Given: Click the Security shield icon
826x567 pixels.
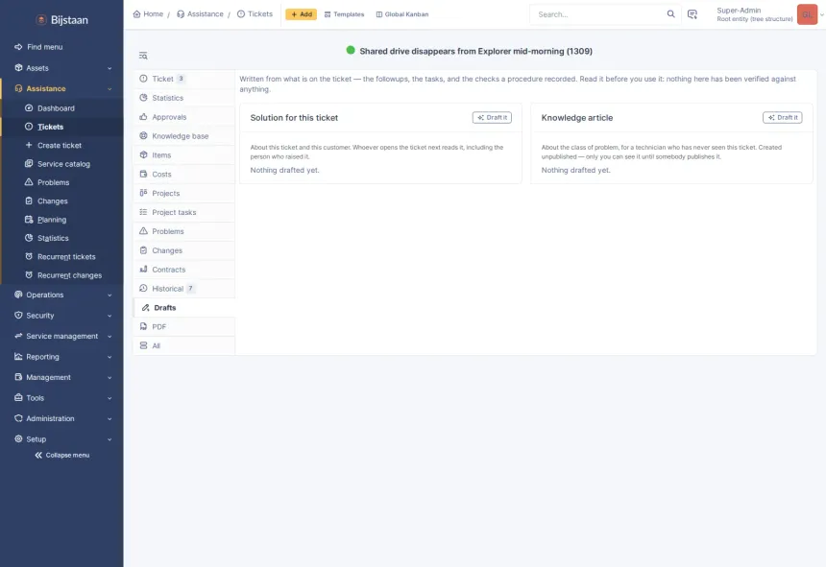Looking at the screenshot, I should click(x=18, y=315).
